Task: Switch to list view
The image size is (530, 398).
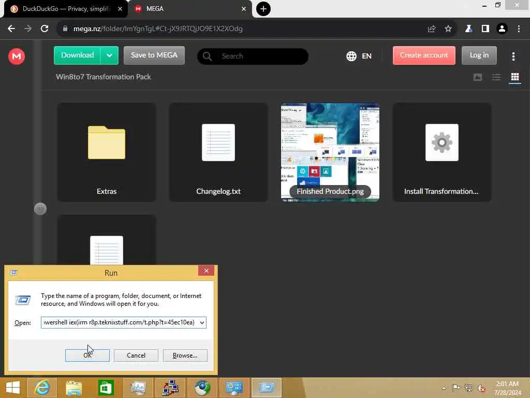Action: tap(496, 77)
